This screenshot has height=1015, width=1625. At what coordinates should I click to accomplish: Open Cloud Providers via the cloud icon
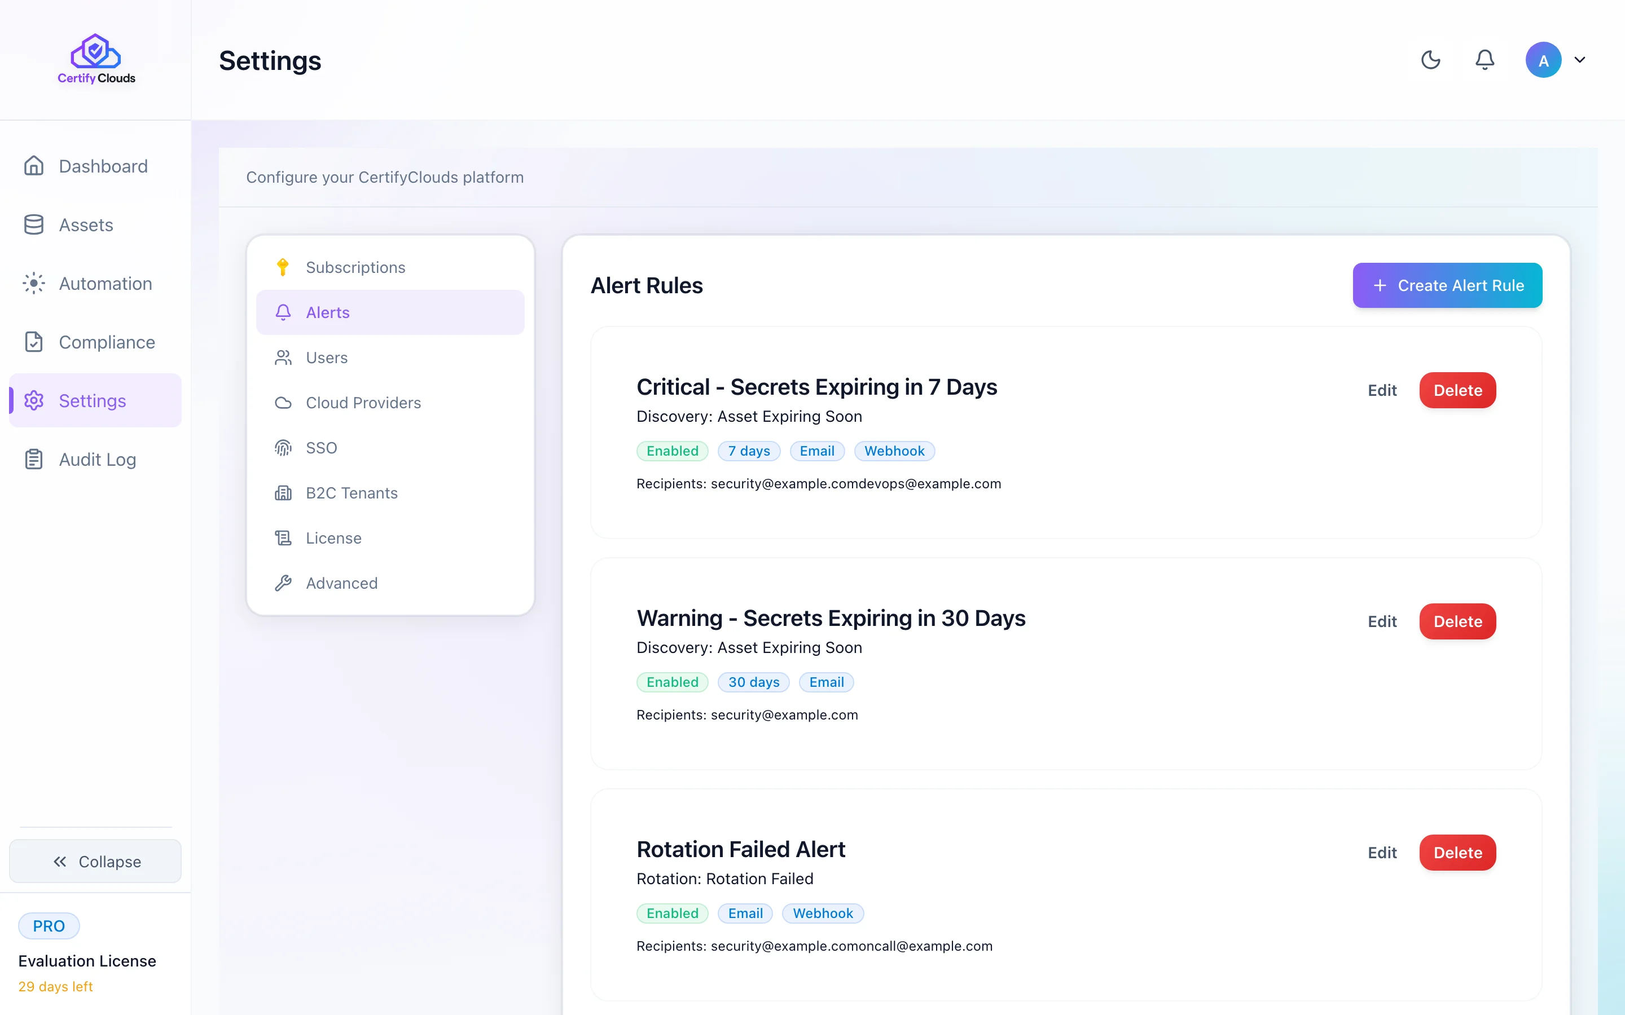click(283, 403)
